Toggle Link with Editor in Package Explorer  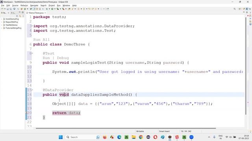20,16
